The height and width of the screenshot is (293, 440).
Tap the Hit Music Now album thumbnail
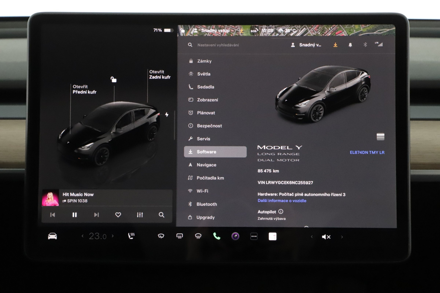(50, 198)
